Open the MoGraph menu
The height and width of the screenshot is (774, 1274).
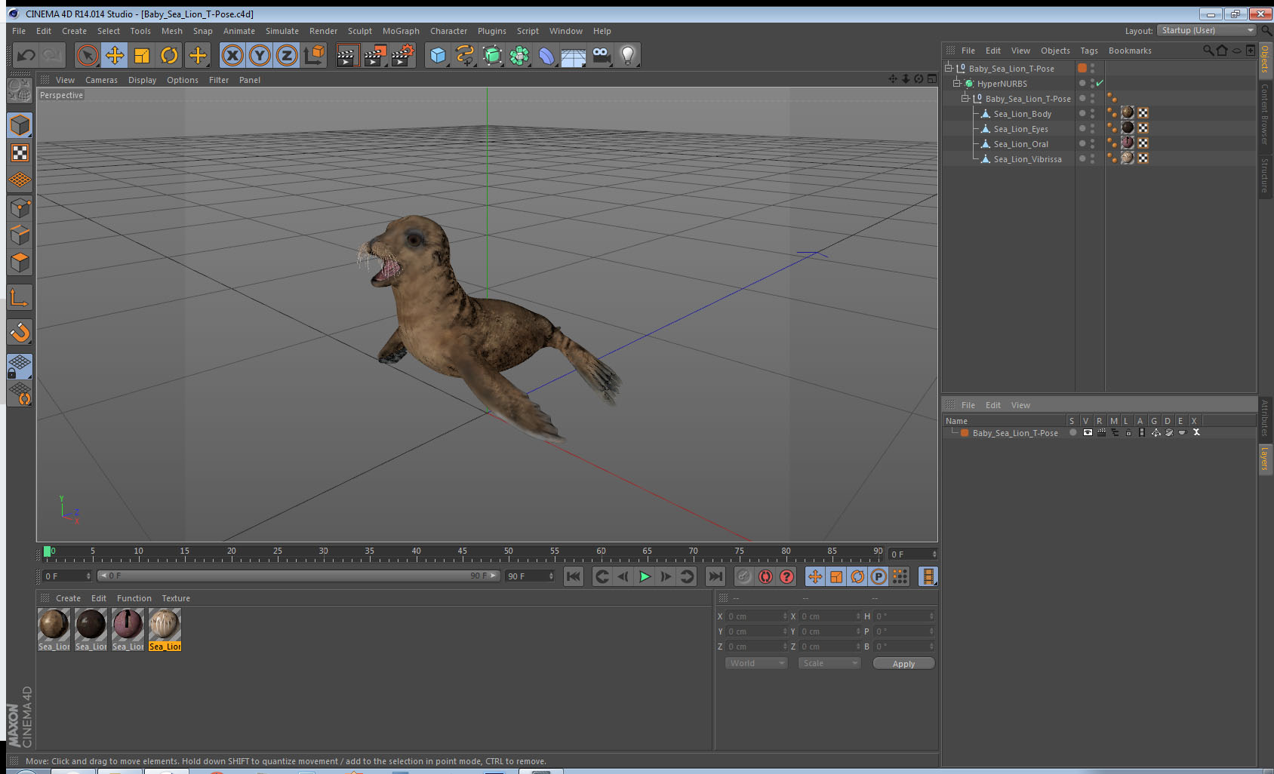click(401, 31)
